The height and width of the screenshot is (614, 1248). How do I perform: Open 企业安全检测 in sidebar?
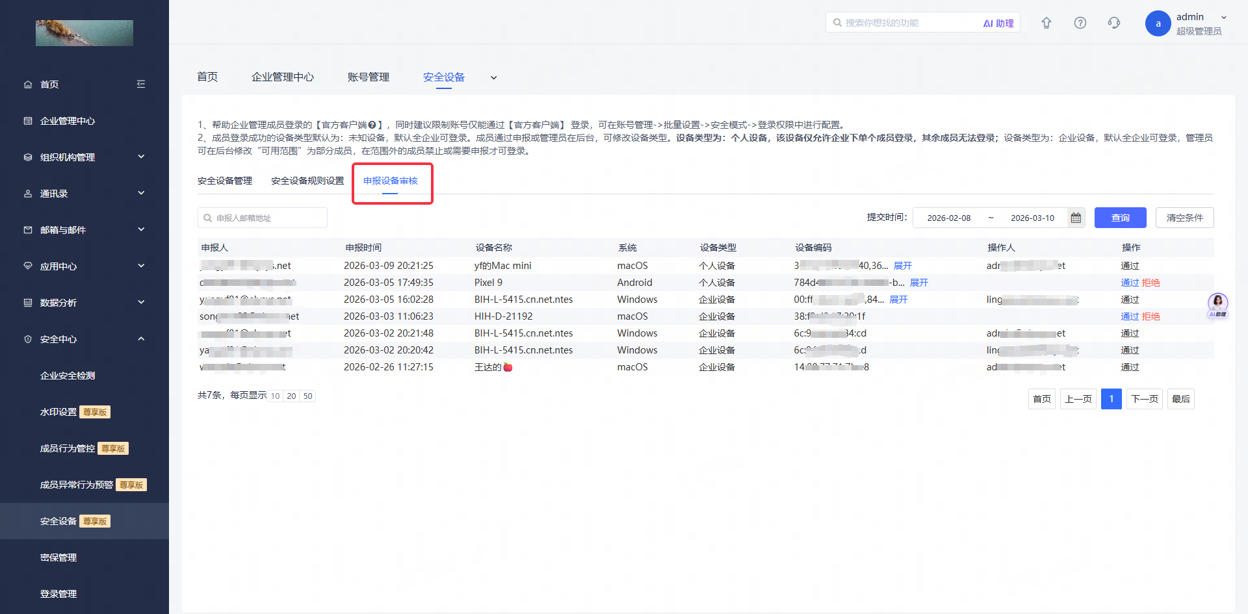pyautogui.click(x=68, y=376)
